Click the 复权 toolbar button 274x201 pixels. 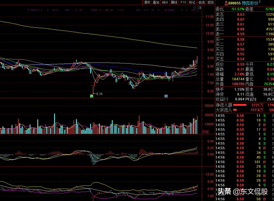click(147, 2)
